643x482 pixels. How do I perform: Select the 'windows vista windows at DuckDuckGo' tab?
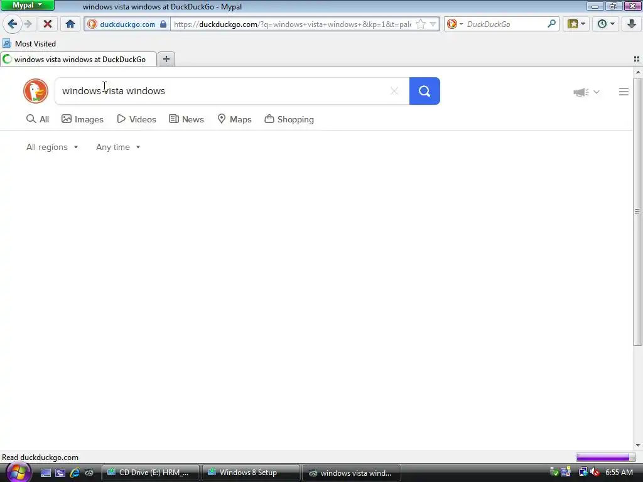(x=78, y=60)
